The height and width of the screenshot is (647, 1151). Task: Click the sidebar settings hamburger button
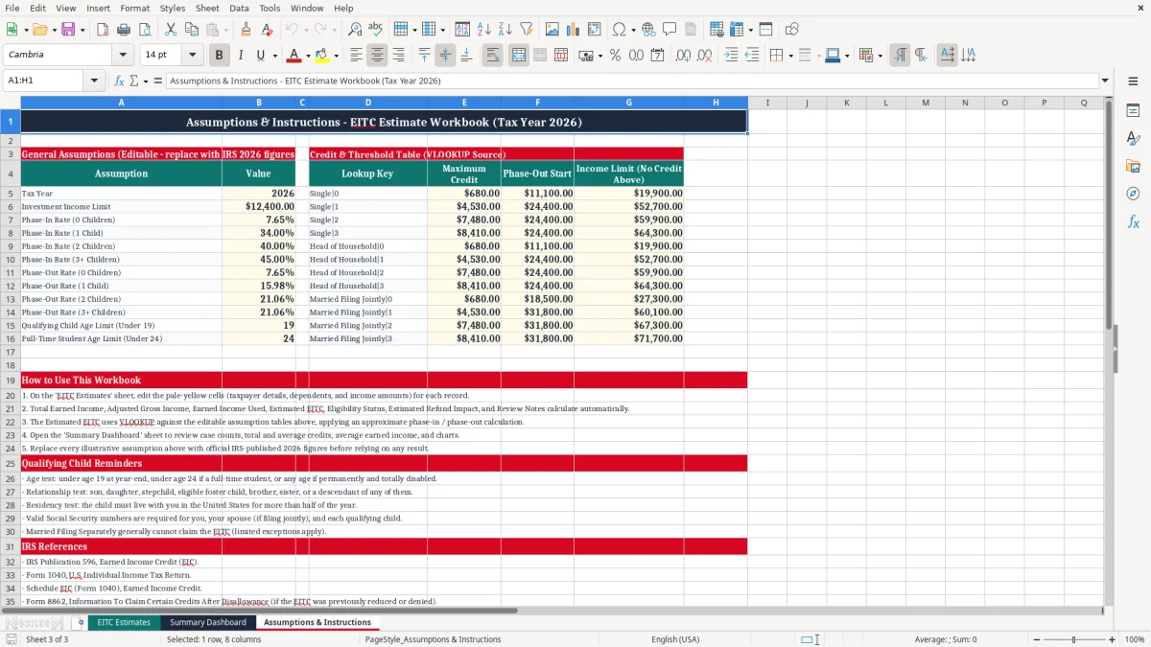tap(1133, 81)
